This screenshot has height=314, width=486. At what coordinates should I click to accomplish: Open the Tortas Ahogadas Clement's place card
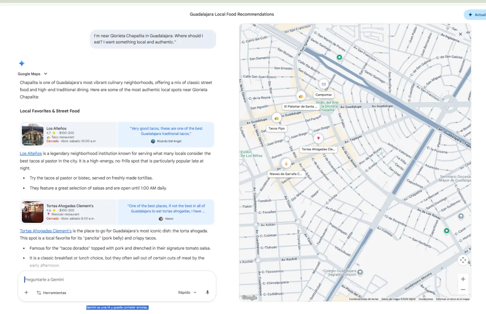(68, 212)
